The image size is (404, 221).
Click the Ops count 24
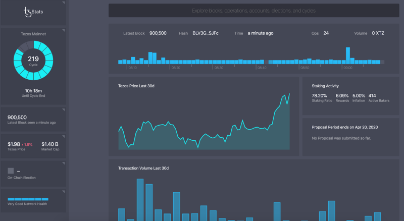point(326,33)
